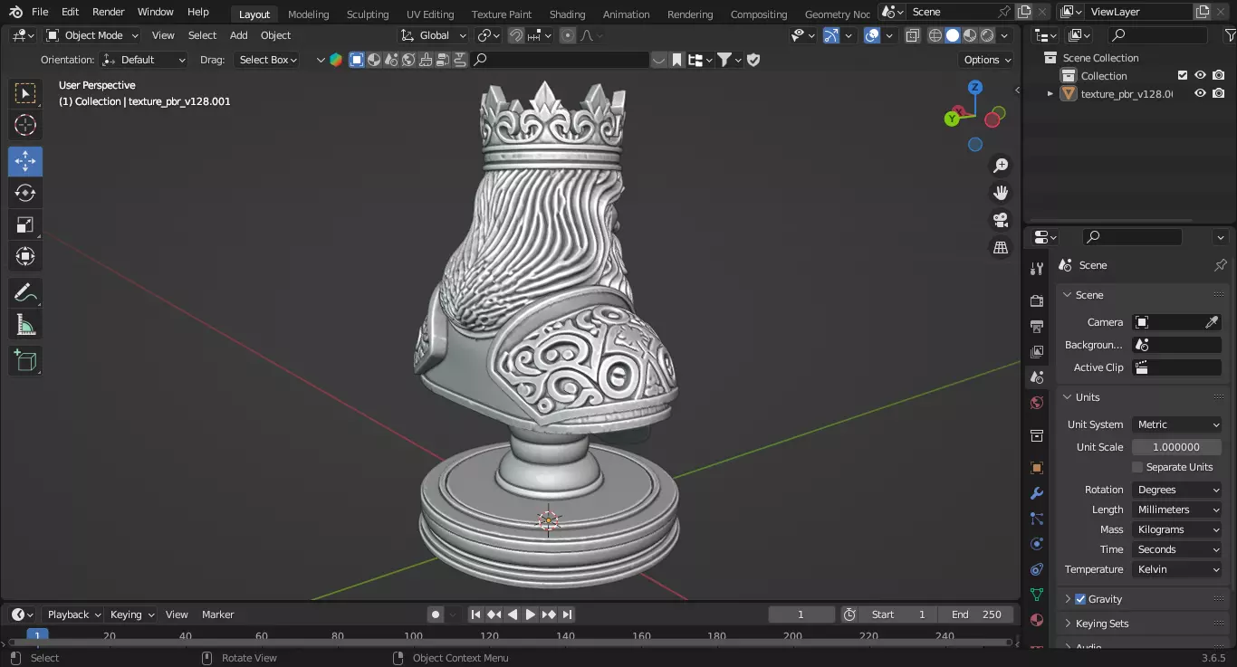The image size is (1237, 667).
Task: Open the Render properties tab
Action: click(1037, 300)
